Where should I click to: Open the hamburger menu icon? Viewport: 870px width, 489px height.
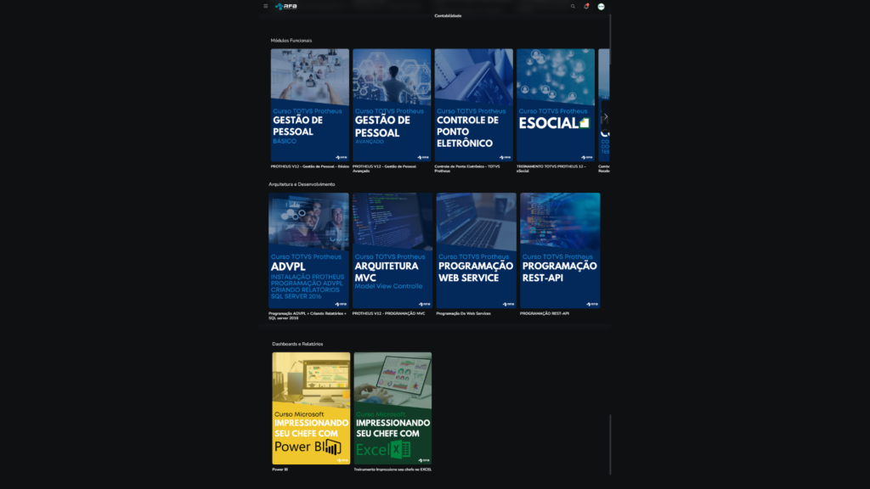[x=265, y=6]
